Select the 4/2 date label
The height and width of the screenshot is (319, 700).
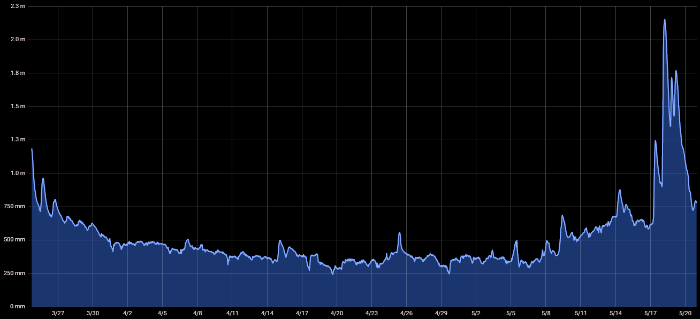coord(127,313)
